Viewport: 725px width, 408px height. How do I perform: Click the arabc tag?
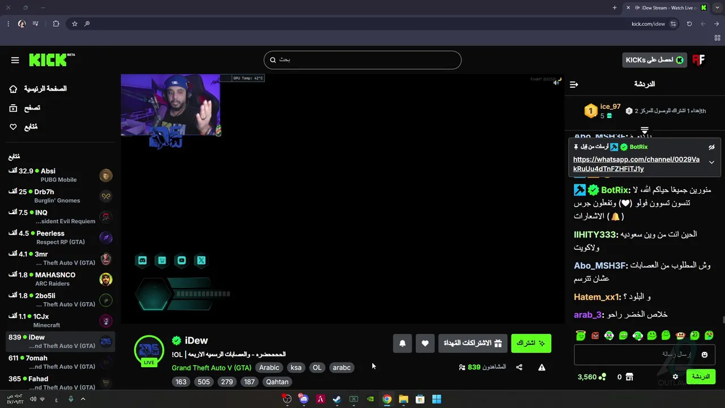tap(342, 368)
